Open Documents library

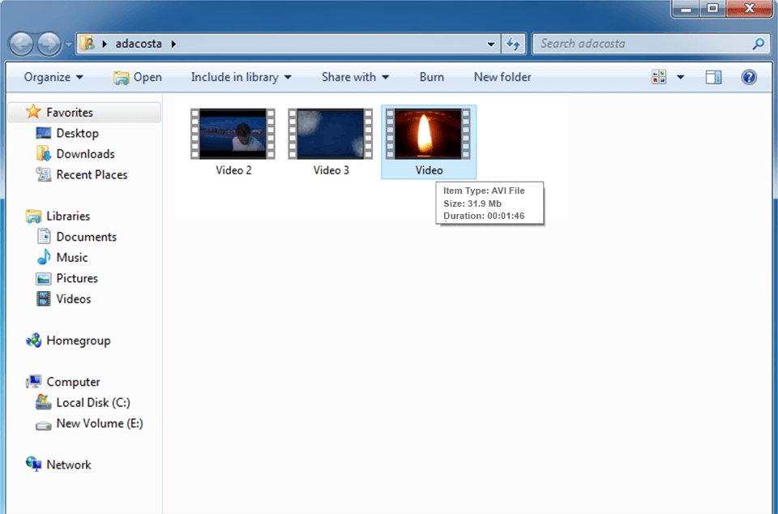click(87, 237)
